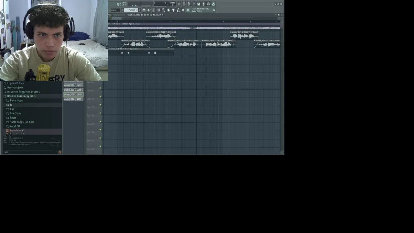Click the undo history circular arrow icon
This screenshot has width=414, height=233.
pos(179,4)
